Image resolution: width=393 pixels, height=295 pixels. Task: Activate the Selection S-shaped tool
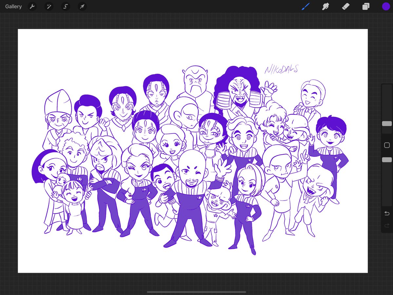tap(65, 7)
